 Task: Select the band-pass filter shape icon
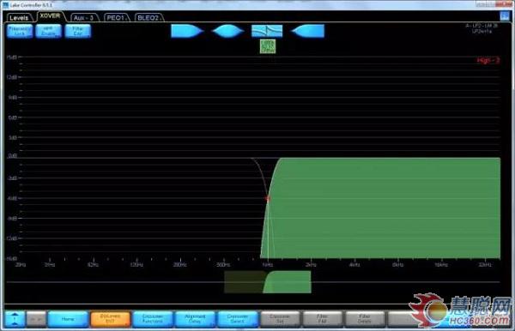227,31
